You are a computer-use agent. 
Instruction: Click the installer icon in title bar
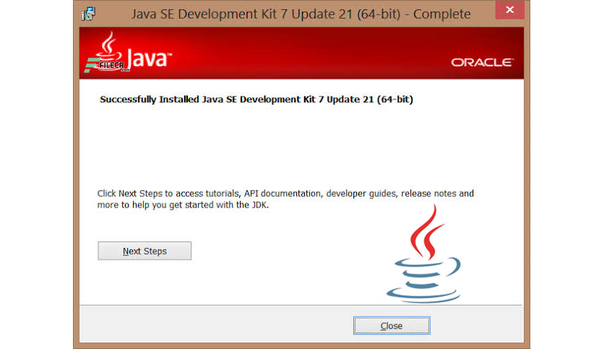(x=88, y=14)
